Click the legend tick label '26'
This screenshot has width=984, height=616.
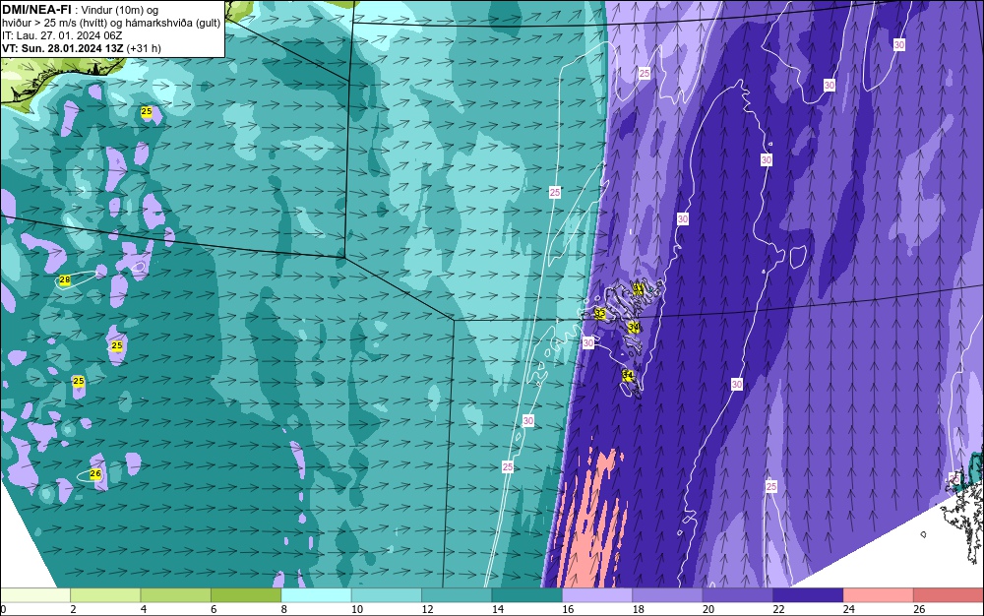[x=919, y=609]
